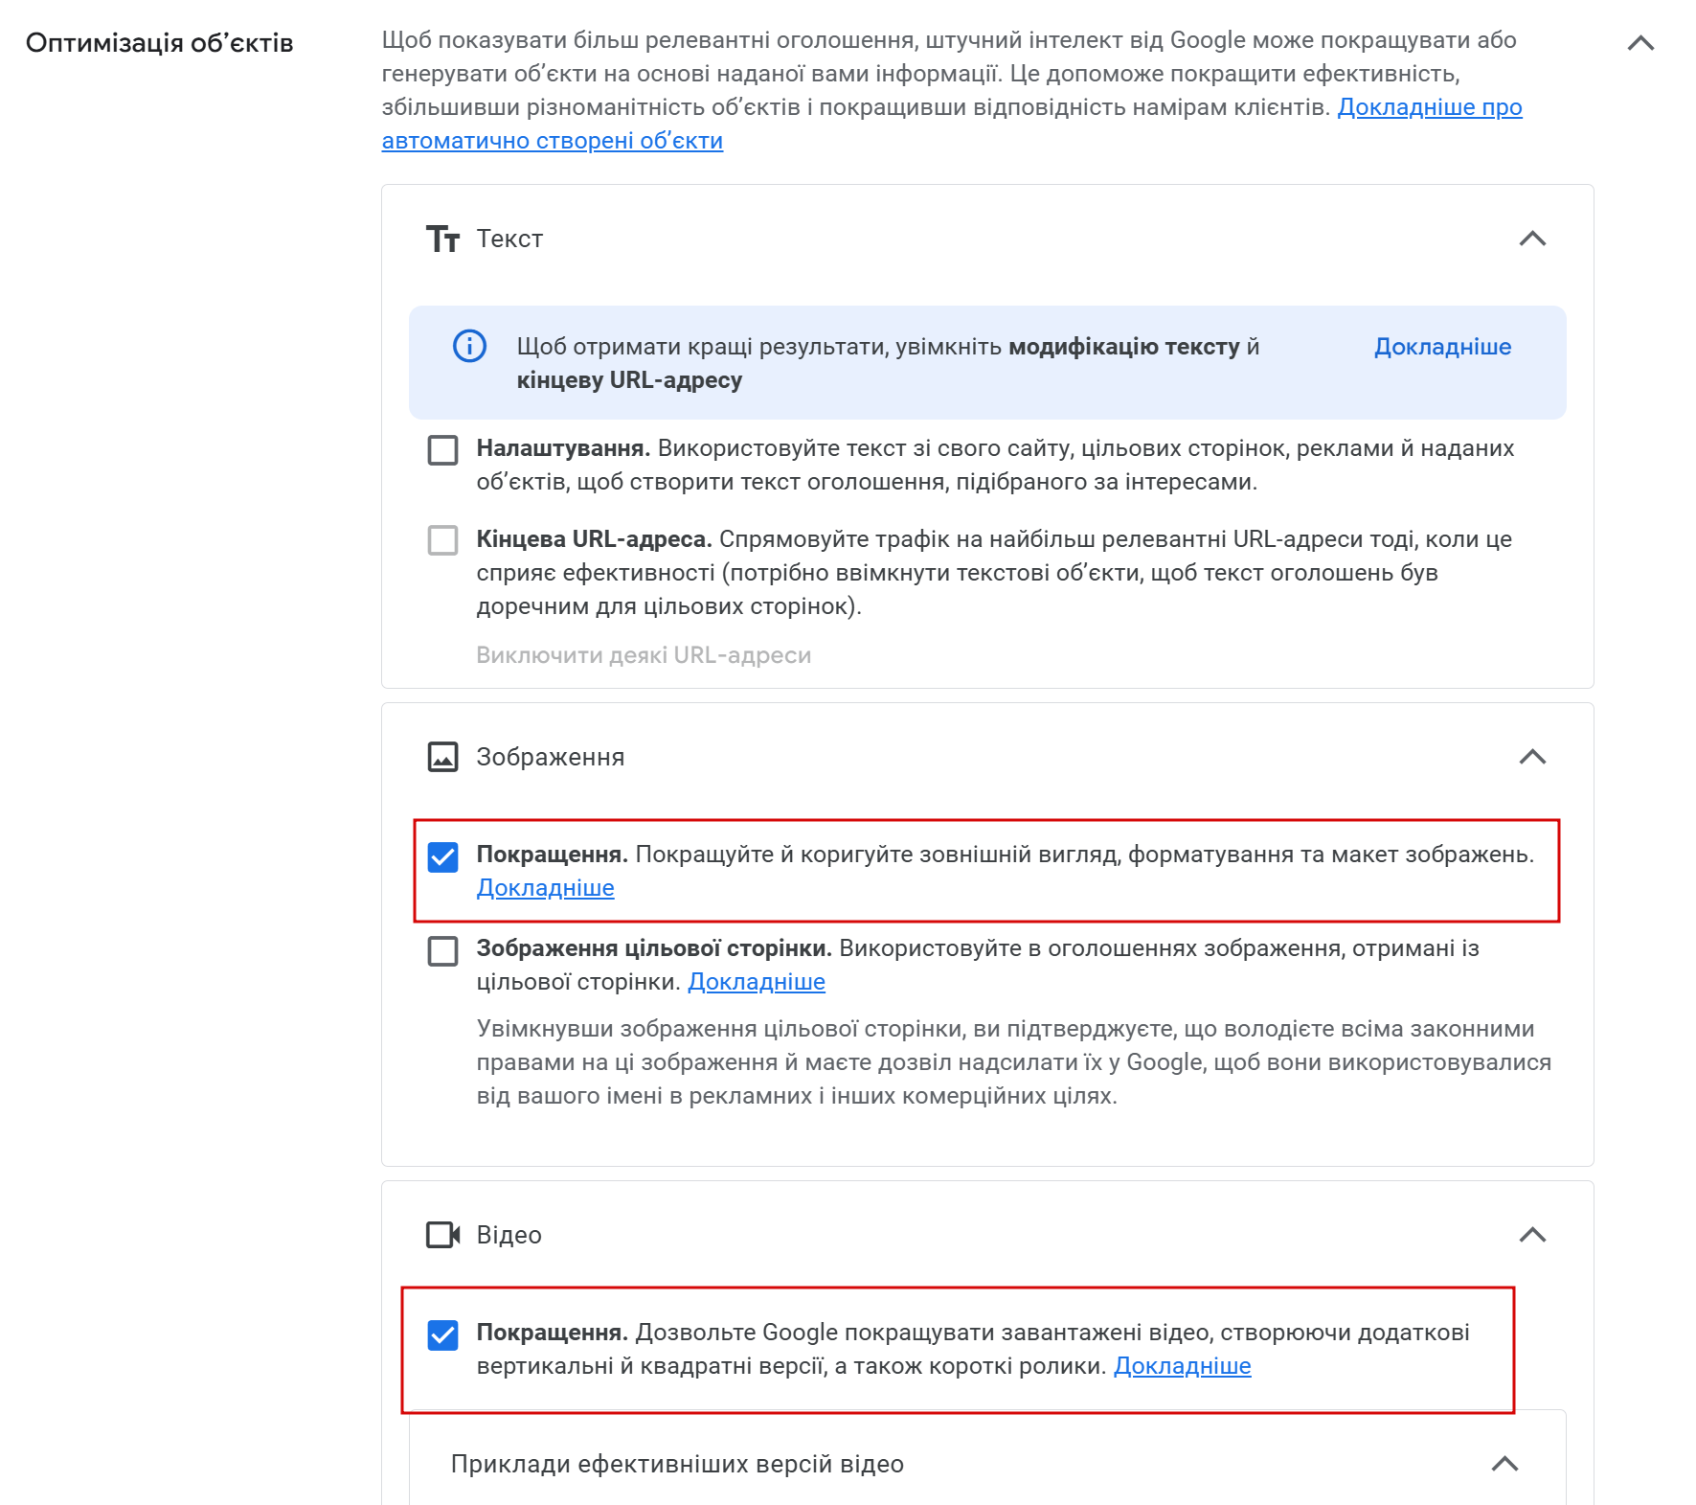Collapse the Зображення panel chevron
Image resolution: width=1696 pixels, height=1505 pixels.
pyautogui.click(x=1533, y=757)
